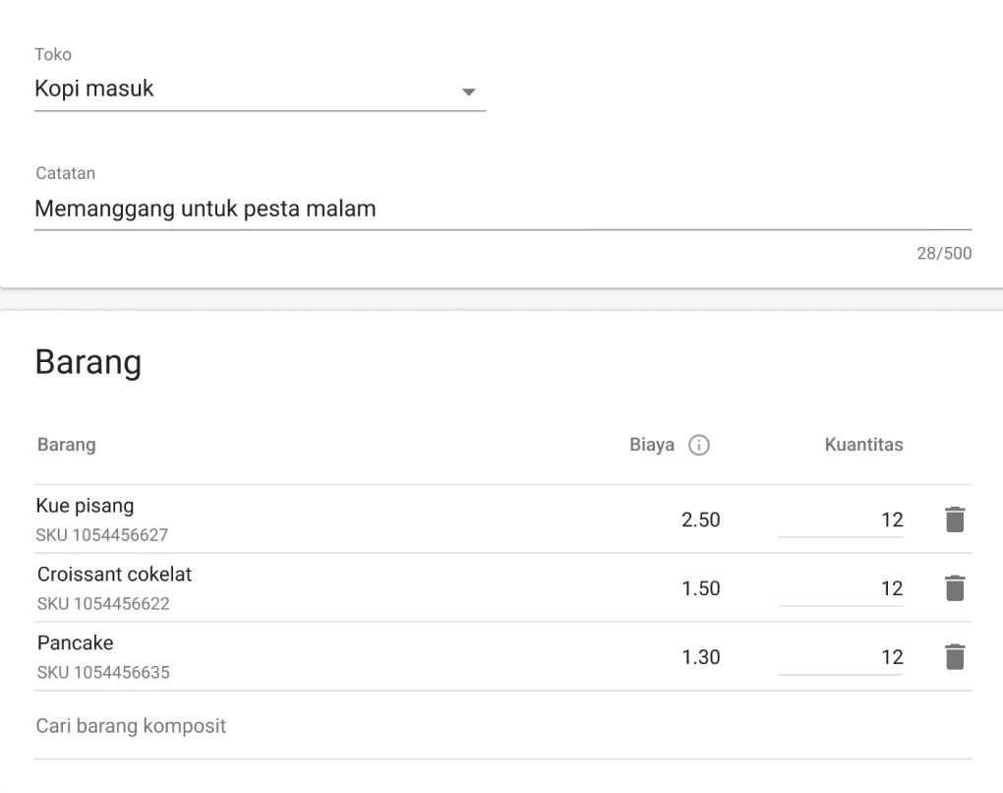Open the Kopi masuk store selector
This screenshot has height=793, width=1003.
tap(246, 91)
